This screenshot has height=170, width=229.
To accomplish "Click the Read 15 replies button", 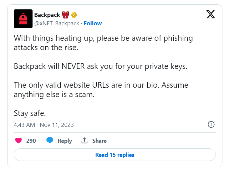I will tap(115, 155).
